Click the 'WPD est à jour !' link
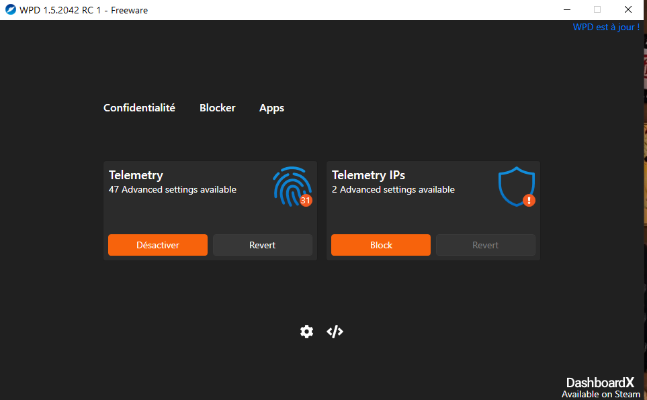This screenshot has width=647, height=400. click(605, 28)
